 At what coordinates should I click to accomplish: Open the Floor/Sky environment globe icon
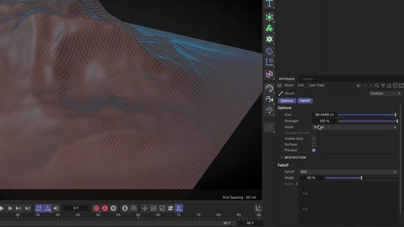pyautogui.click(x=270, y=88)
